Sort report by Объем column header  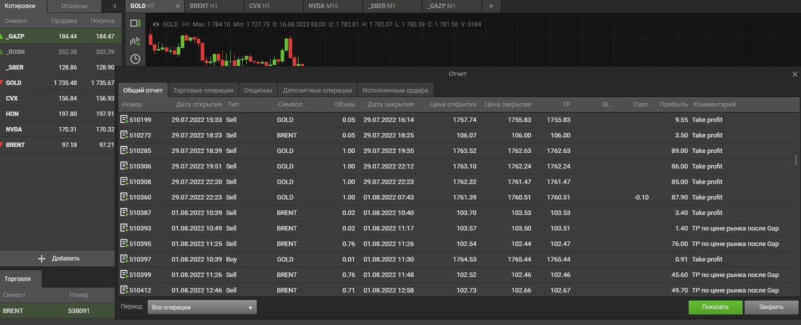(x=345, y=105)
